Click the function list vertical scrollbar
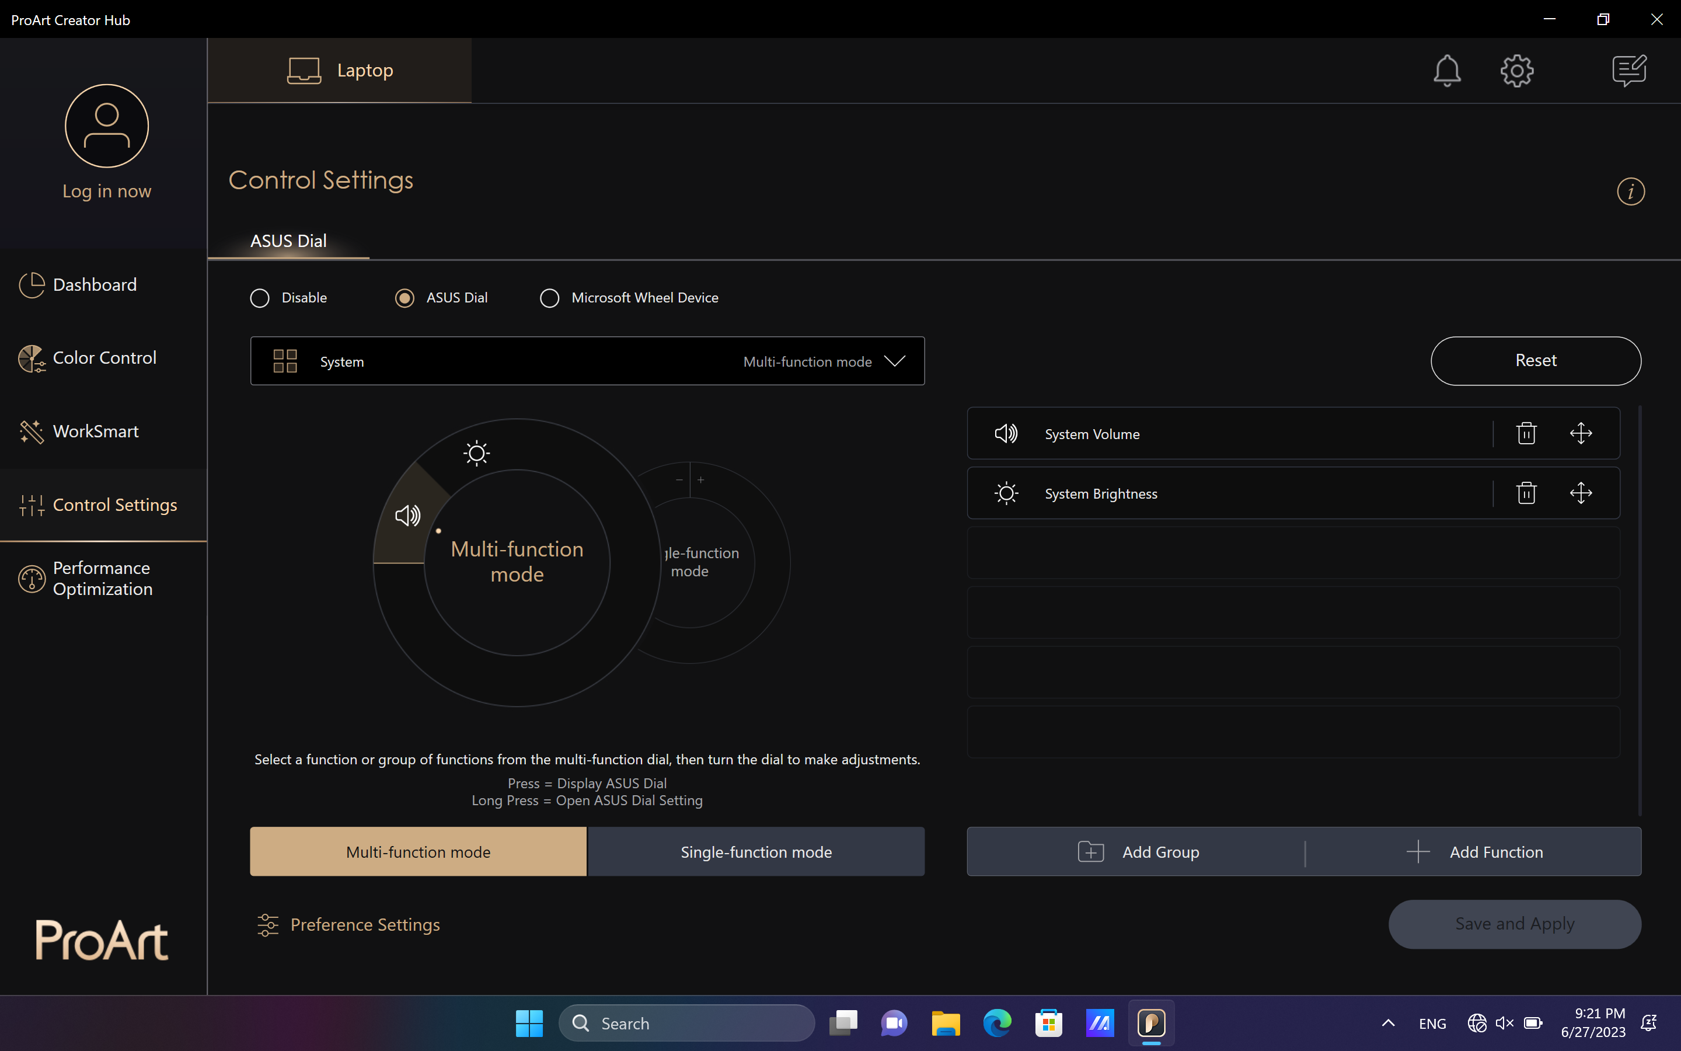This screenshot has width=1681, height=1051. 1640,610
